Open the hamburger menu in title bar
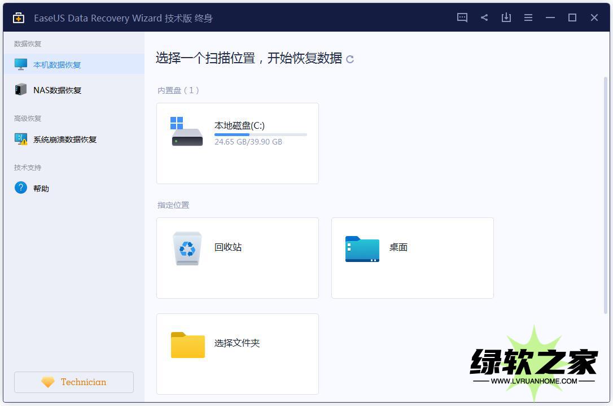 click(528, 18)
